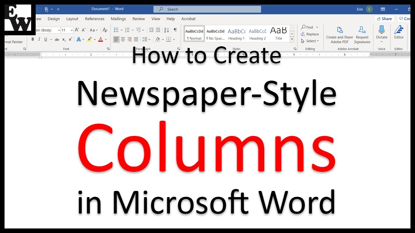Toggle Underline formatting

point(46,39)
